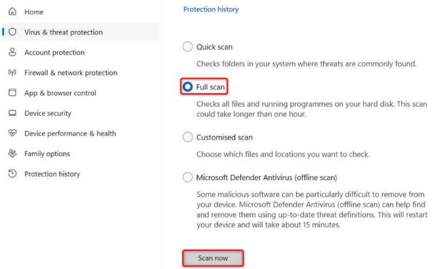
Task: Select the Quick scan radio button
Action: click(188, 47)
